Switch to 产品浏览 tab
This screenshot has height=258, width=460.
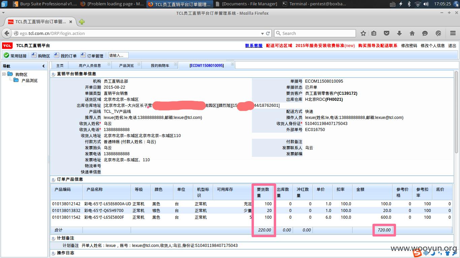[x=126, y=66]
